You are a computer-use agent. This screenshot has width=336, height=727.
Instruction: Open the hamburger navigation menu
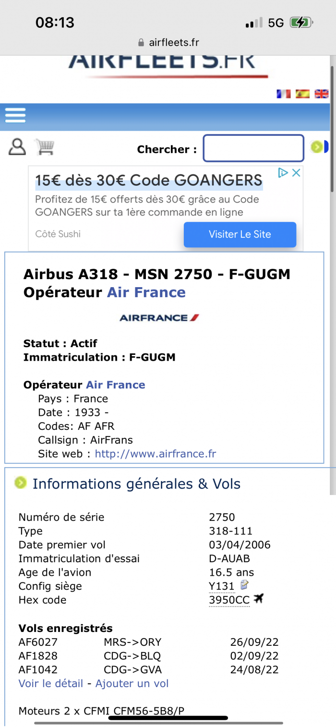[x=15, y=115]
